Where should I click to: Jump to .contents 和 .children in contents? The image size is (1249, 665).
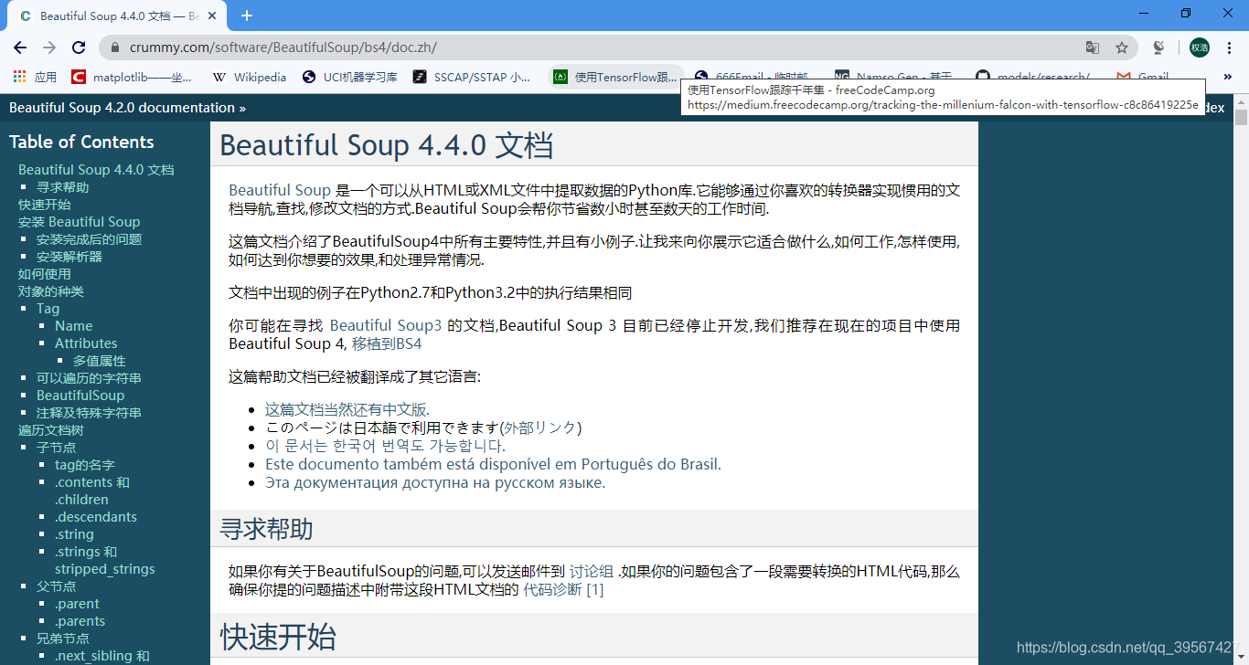click(x=92, y=491)
